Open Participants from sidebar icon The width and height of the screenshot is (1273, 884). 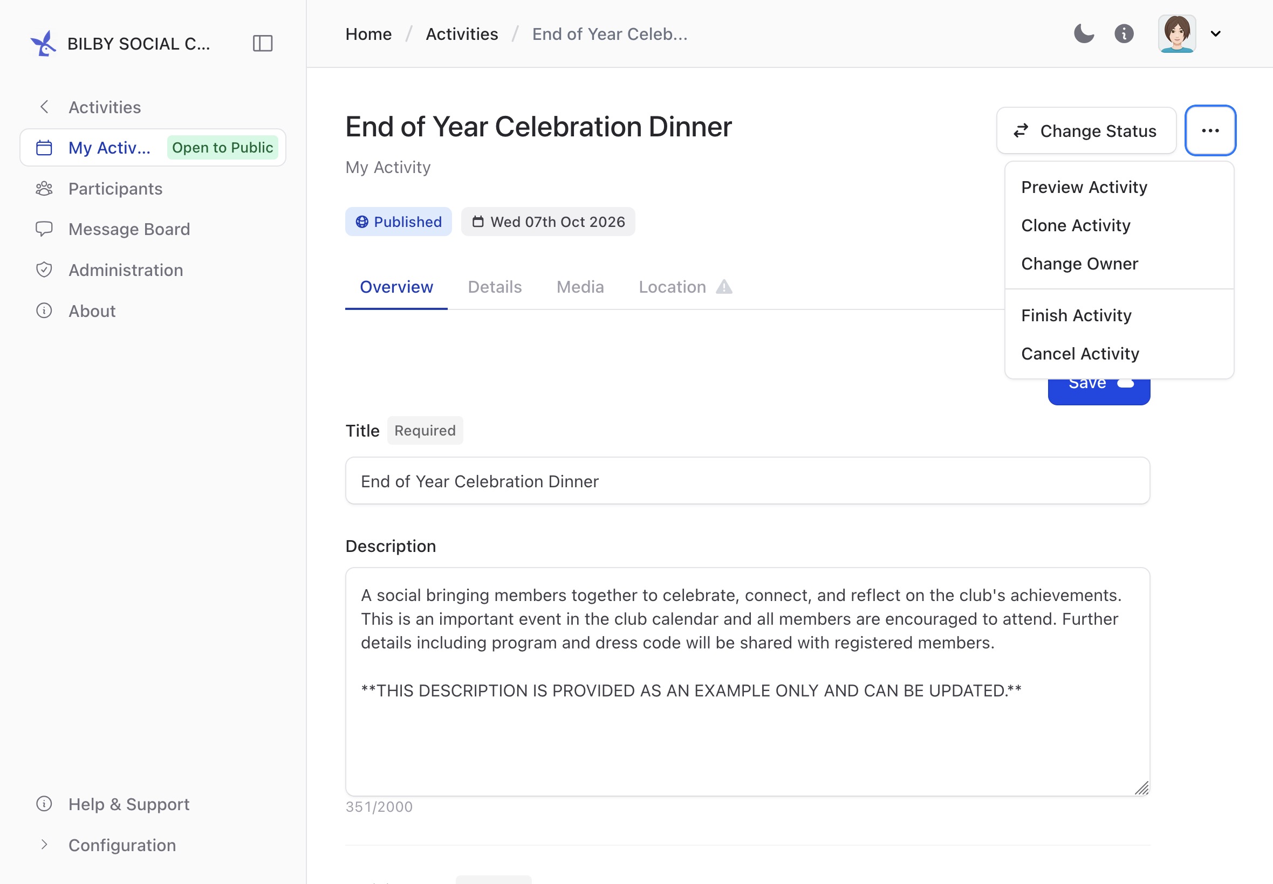tap(44, 189)
